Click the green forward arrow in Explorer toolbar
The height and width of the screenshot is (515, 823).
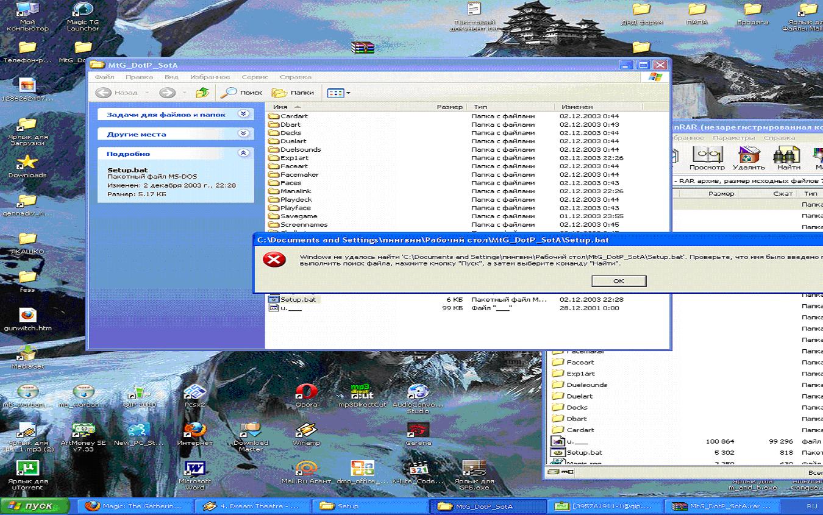point(166,93)
